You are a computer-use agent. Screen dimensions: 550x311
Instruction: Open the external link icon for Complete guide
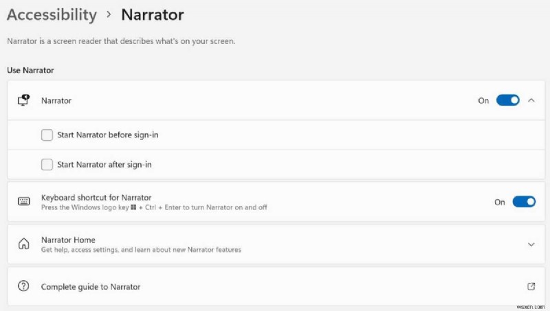coord(531,286)
